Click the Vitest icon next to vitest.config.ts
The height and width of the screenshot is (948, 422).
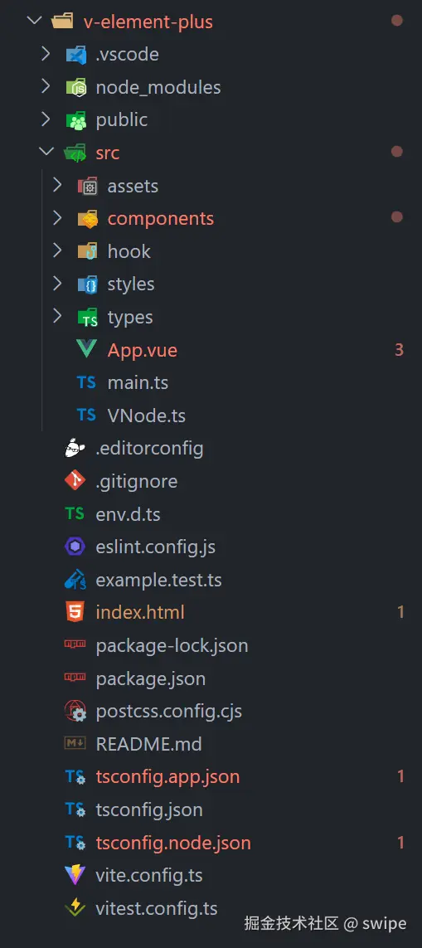tap(75, 907)
